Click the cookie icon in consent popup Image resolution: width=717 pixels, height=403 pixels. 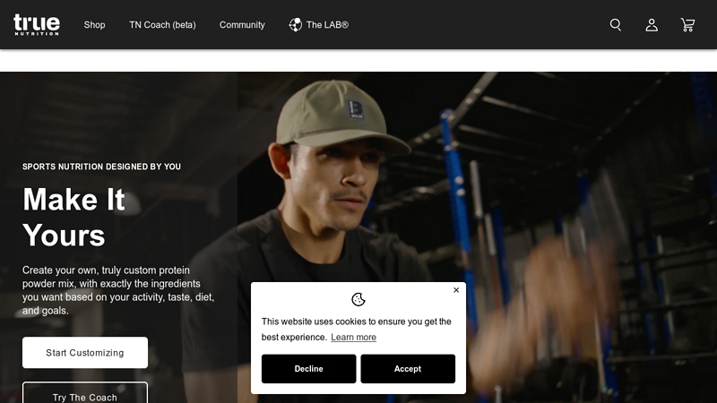click(x=358, y=299)
